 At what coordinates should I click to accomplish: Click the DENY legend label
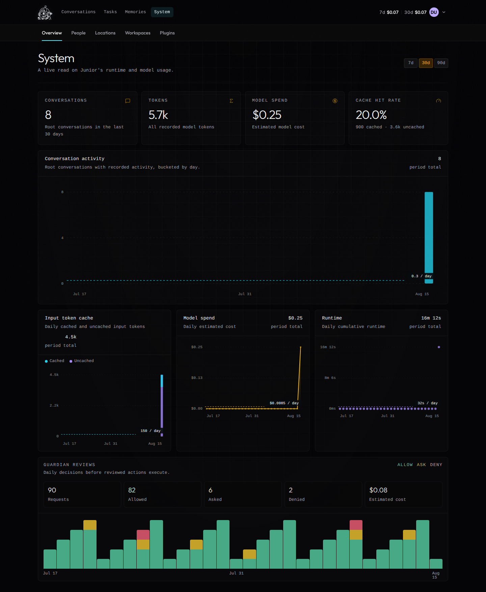click(436, 465)
